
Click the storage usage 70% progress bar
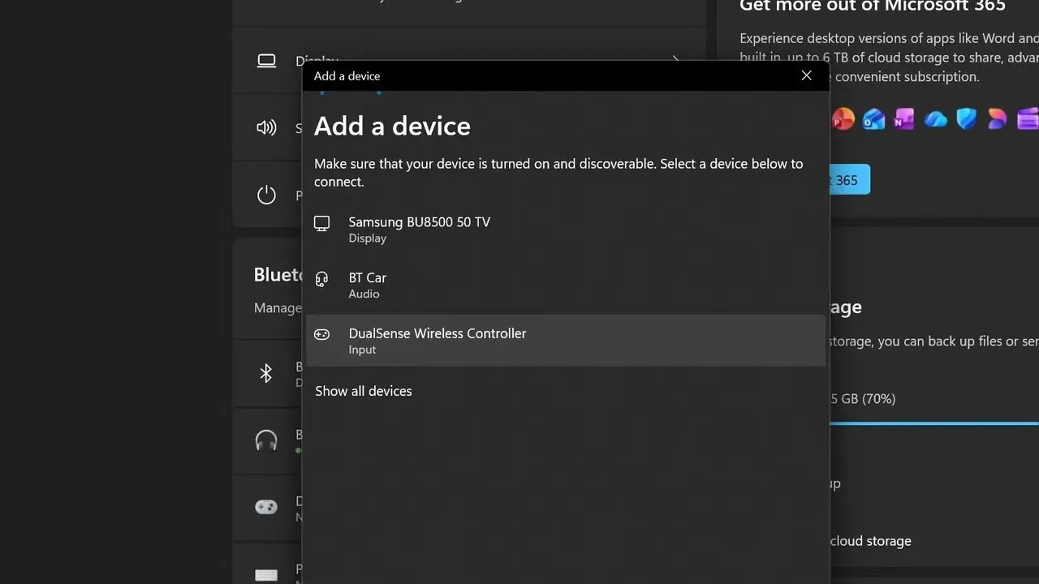tap(934, 423)
